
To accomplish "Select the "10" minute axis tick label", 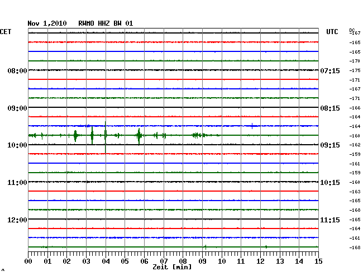I will coord(222,261).
